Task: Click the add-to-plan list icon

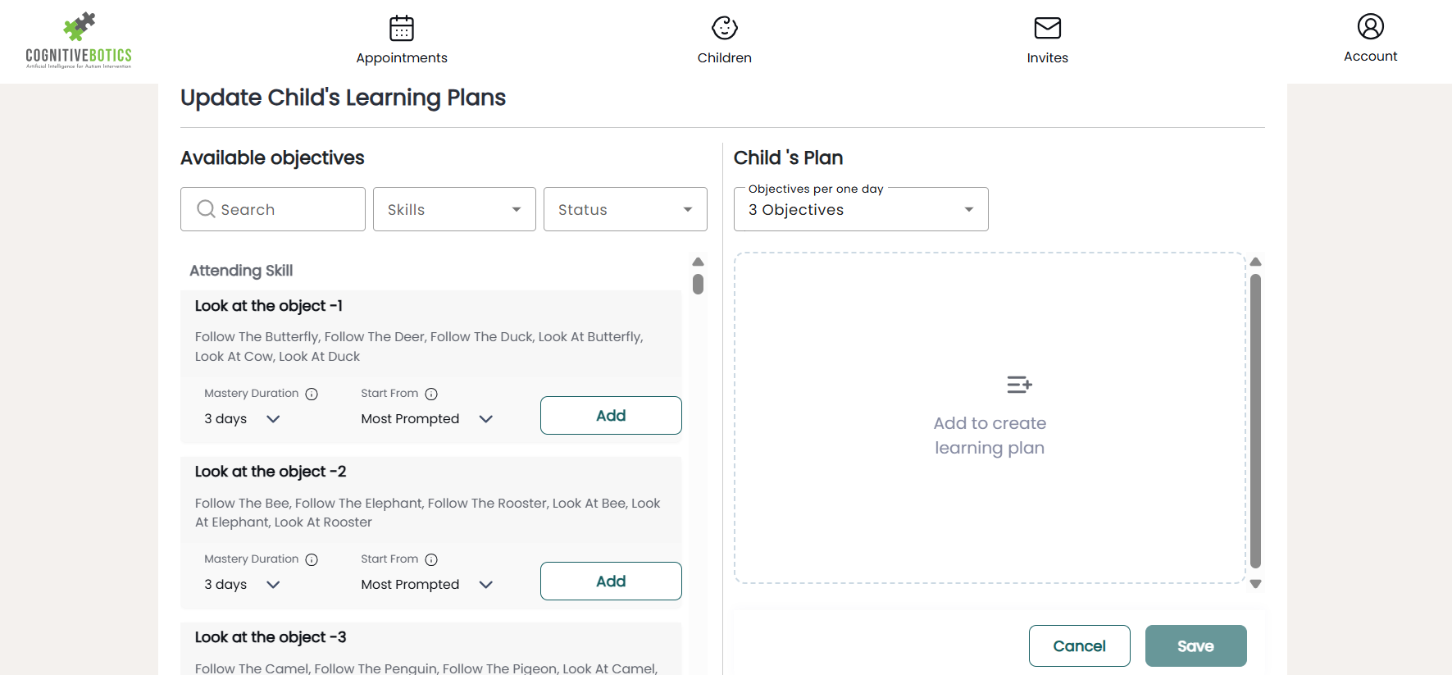Action: coord(1019,385)
